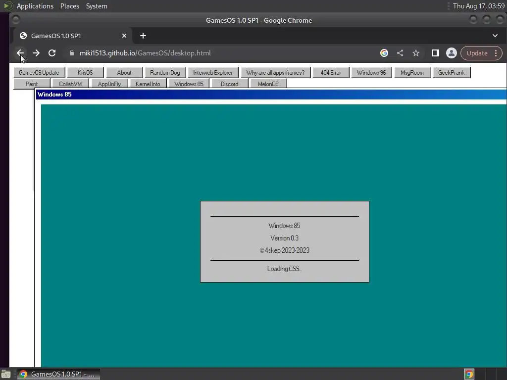
Task: Open Windows 96 app
Action: 371,73
